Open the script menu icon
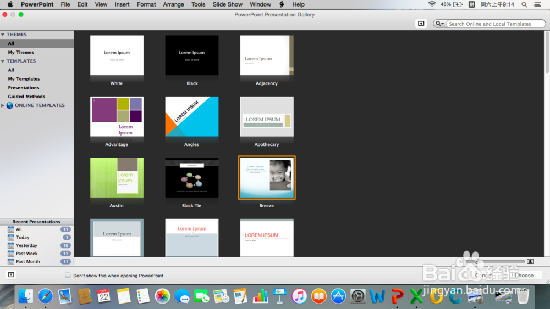Screen dimensions: 550x309 pos(282,4)
